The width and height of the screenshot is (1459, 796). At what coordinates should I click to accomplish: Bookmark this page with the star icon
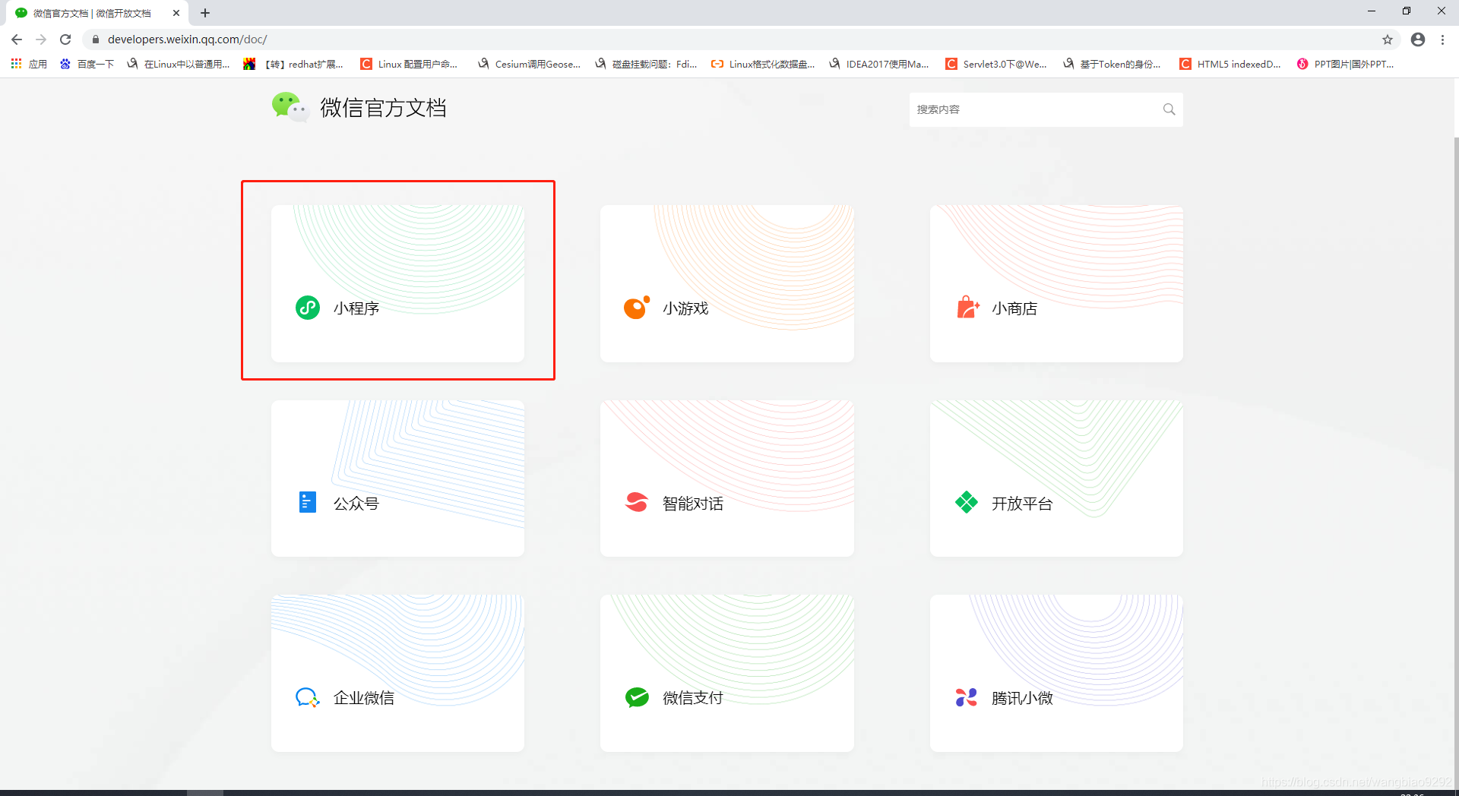pos(1388,39)
